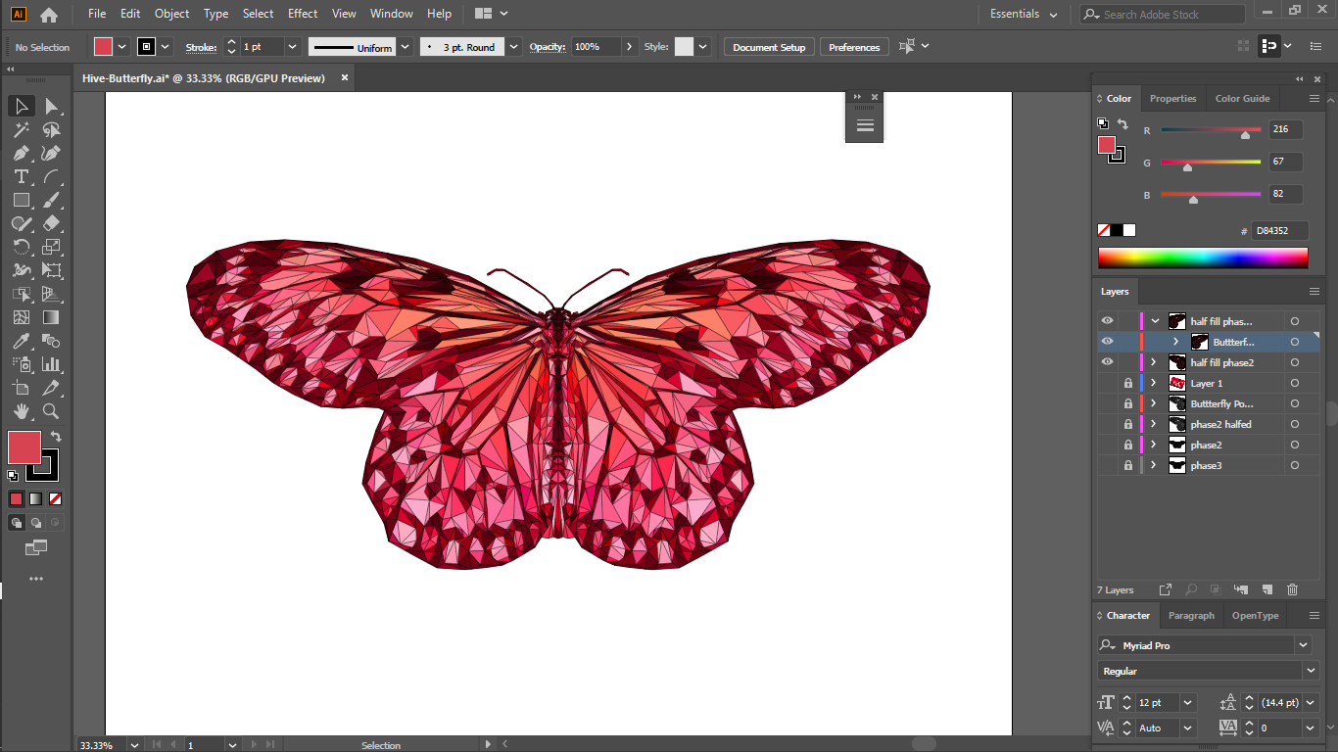This screenshot has height=752, width=1338.
Task: Delete selection using Layers trash icon
Action: click(x=1292, y=589)
